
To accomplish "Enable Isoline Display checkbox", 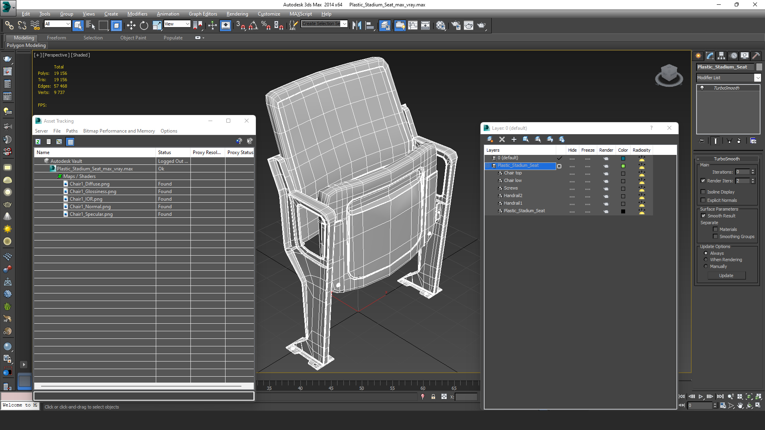I will [x=703, y=192].
